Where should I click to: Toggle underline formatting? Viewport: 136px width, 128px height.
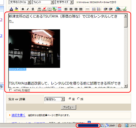pyautogui.click(x=33, y=9)
